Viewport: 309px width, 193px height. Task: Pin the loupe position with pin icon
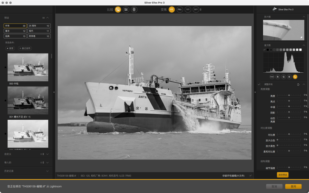click(x=301, y=37)
